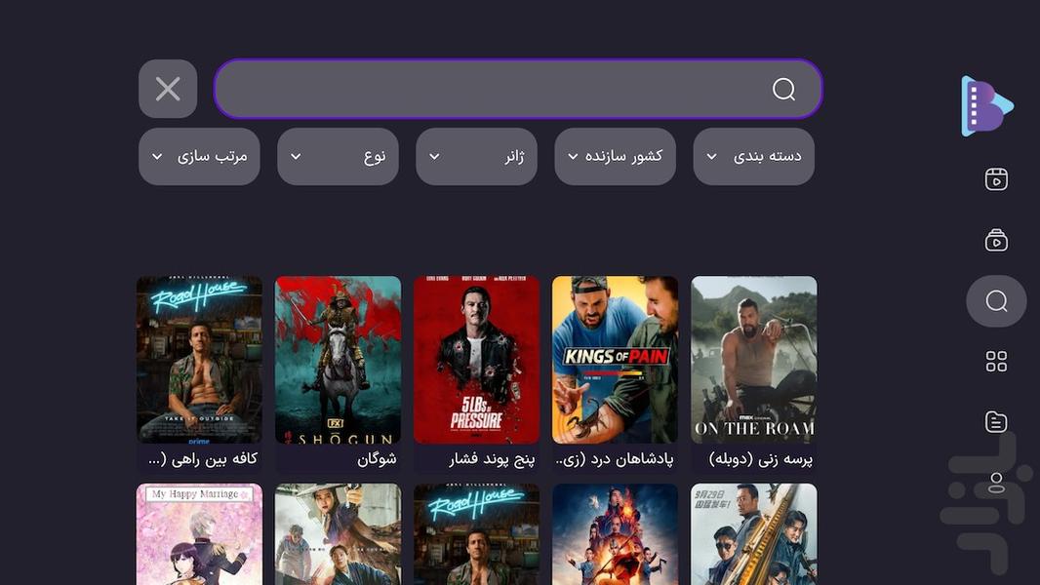Open the categories grid icon in sidebar
This screenshot has height=585, width=1040.
tap(996, 362)
